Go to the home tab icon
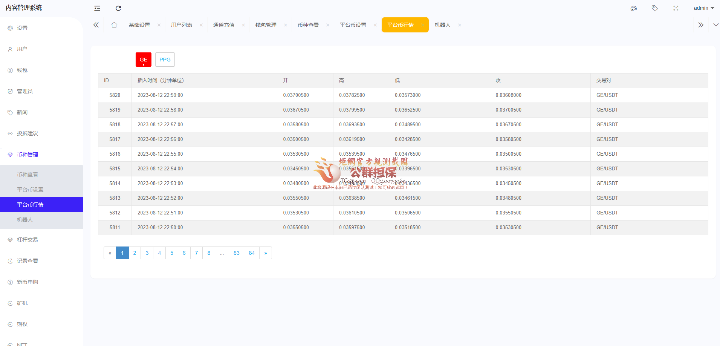This screenshot has width=720, height=346. 114,25
